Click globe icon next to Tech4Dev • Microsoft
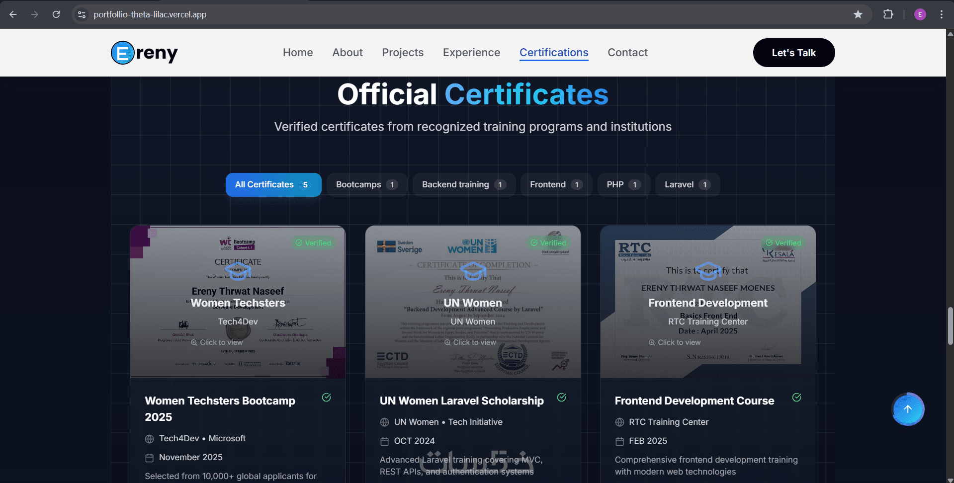The width and height of the screenshot is (954, 483). 150,439
